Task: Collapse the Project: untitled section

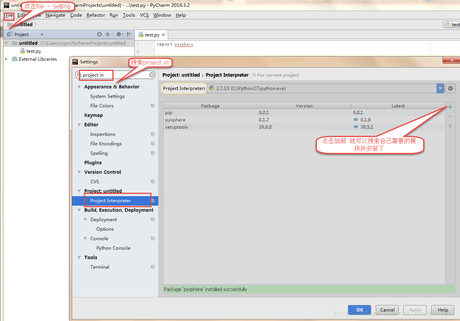Action: coord(79,191)
